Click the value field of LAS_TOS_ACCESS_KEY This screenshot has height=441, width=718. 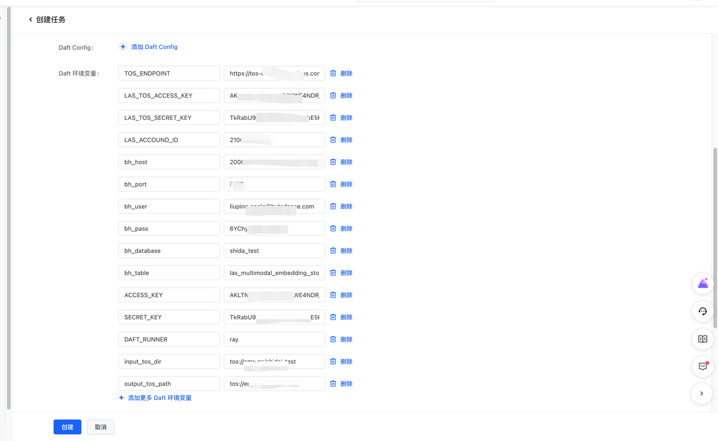[x=274, y=95]
